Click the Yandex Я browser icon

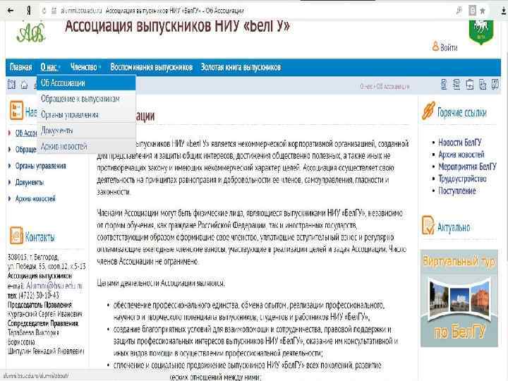click(x=29, y=11)
